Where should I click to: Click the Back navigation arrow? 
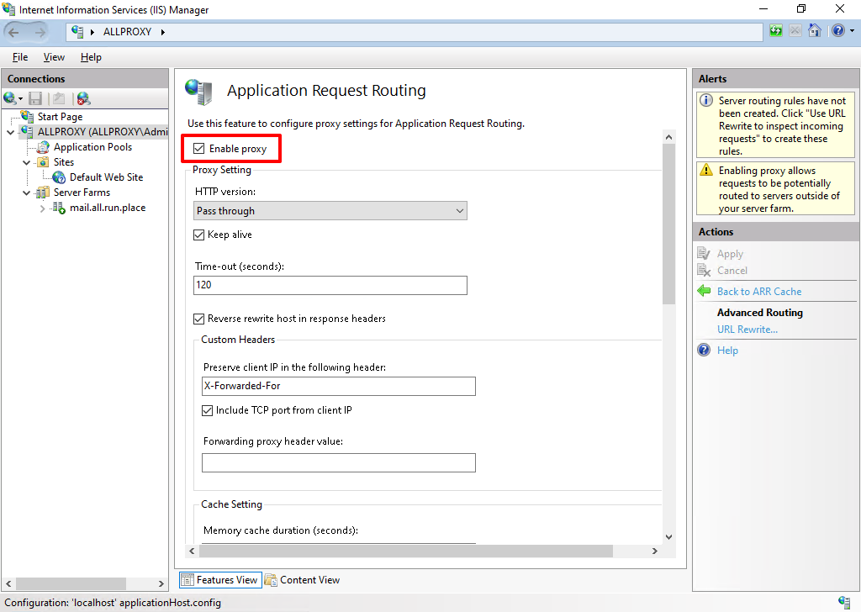tap(13, 33)
